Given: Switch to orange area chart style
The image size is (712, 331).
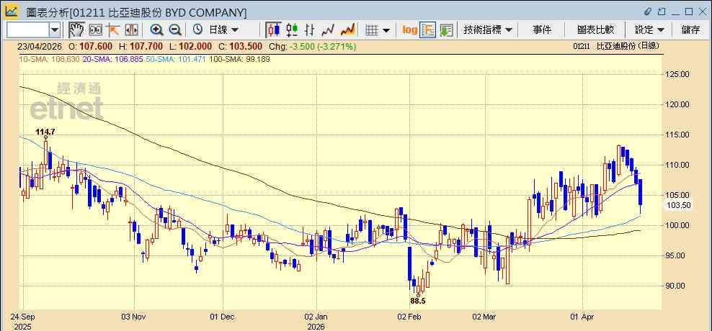Looking at the screenshot, I should (347, 30).
